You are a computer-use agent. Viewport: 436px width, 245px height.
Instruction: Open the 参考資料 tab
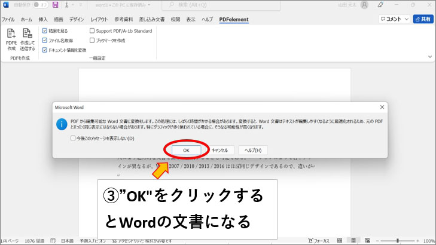click(124, 19)
